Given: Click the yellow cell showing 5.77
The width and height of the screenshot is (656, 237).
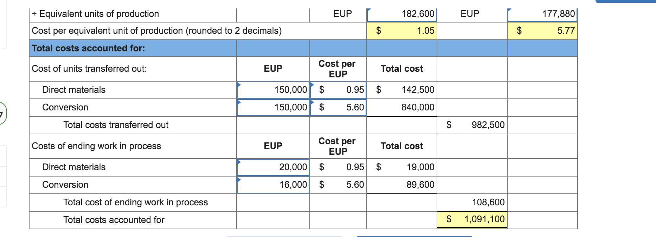Looking at the screenshot, I should click(x=542, y=31).
